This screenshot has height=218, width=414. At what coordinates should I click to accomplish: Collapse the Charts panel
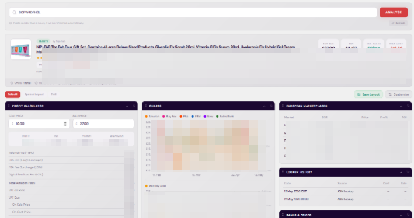264,106
